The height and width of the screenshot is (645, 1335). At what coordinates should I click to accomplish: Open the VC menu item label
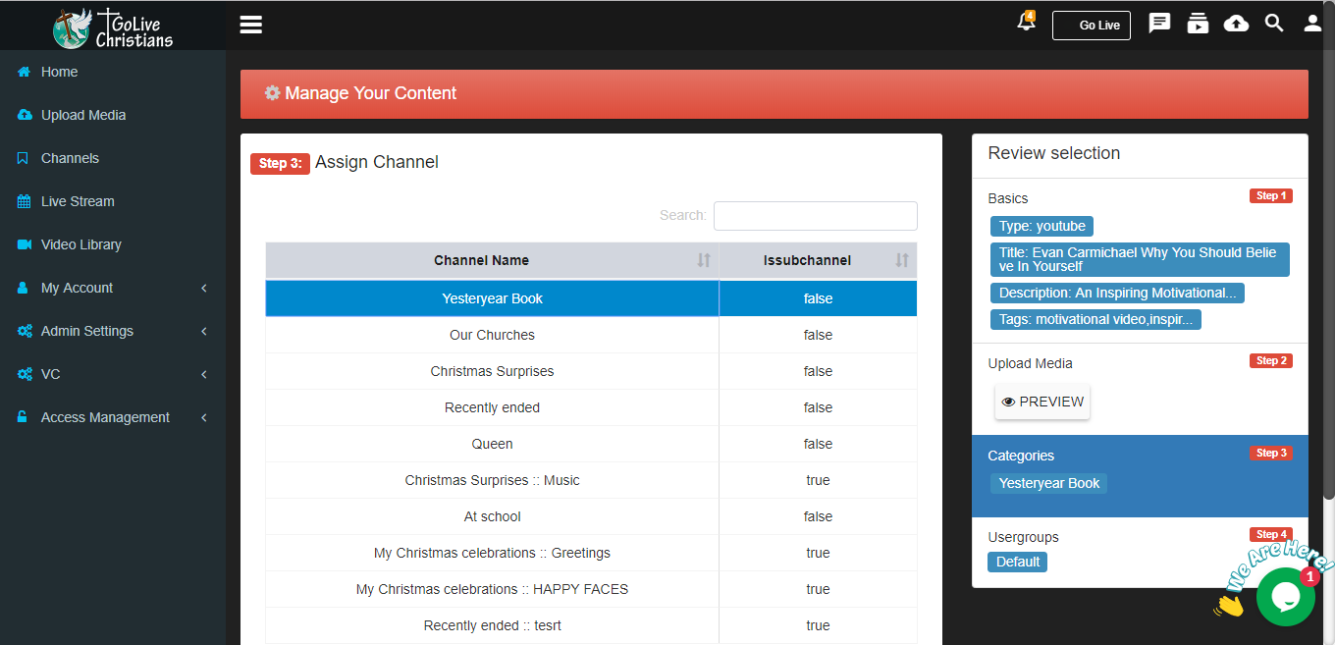pyautogui.click(x=50, y=374)
